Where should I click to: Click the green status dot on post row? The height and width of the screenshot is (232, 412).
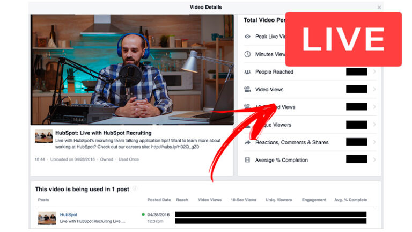pos(143,214)
